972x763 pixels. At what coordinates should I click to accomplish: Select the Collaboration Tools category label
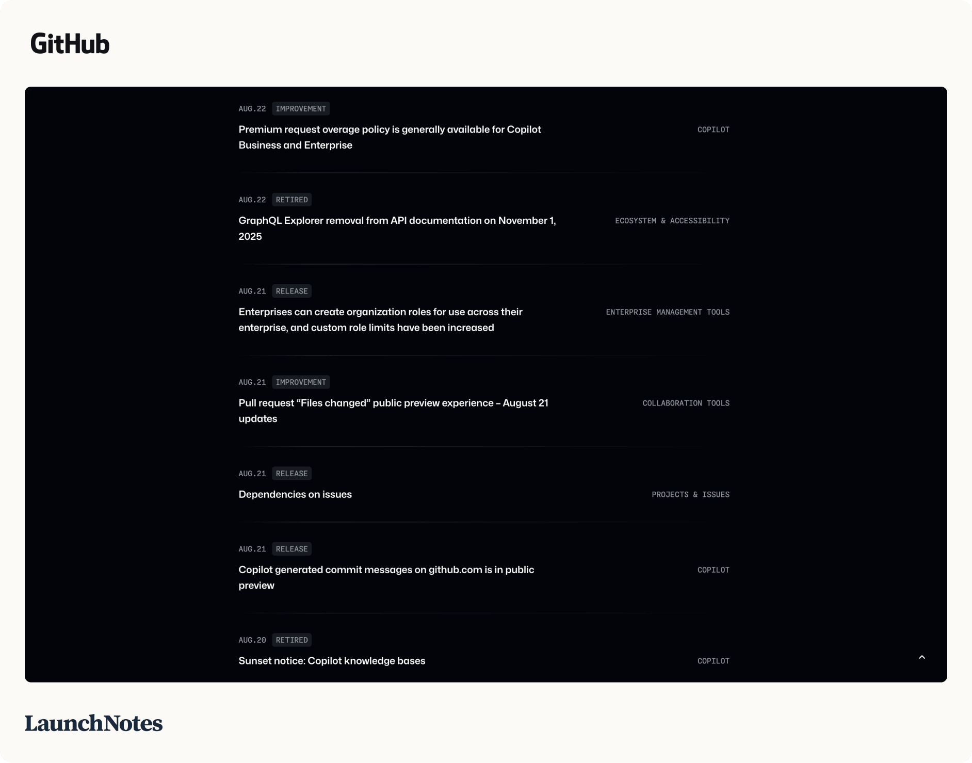(x=686, y=403)
